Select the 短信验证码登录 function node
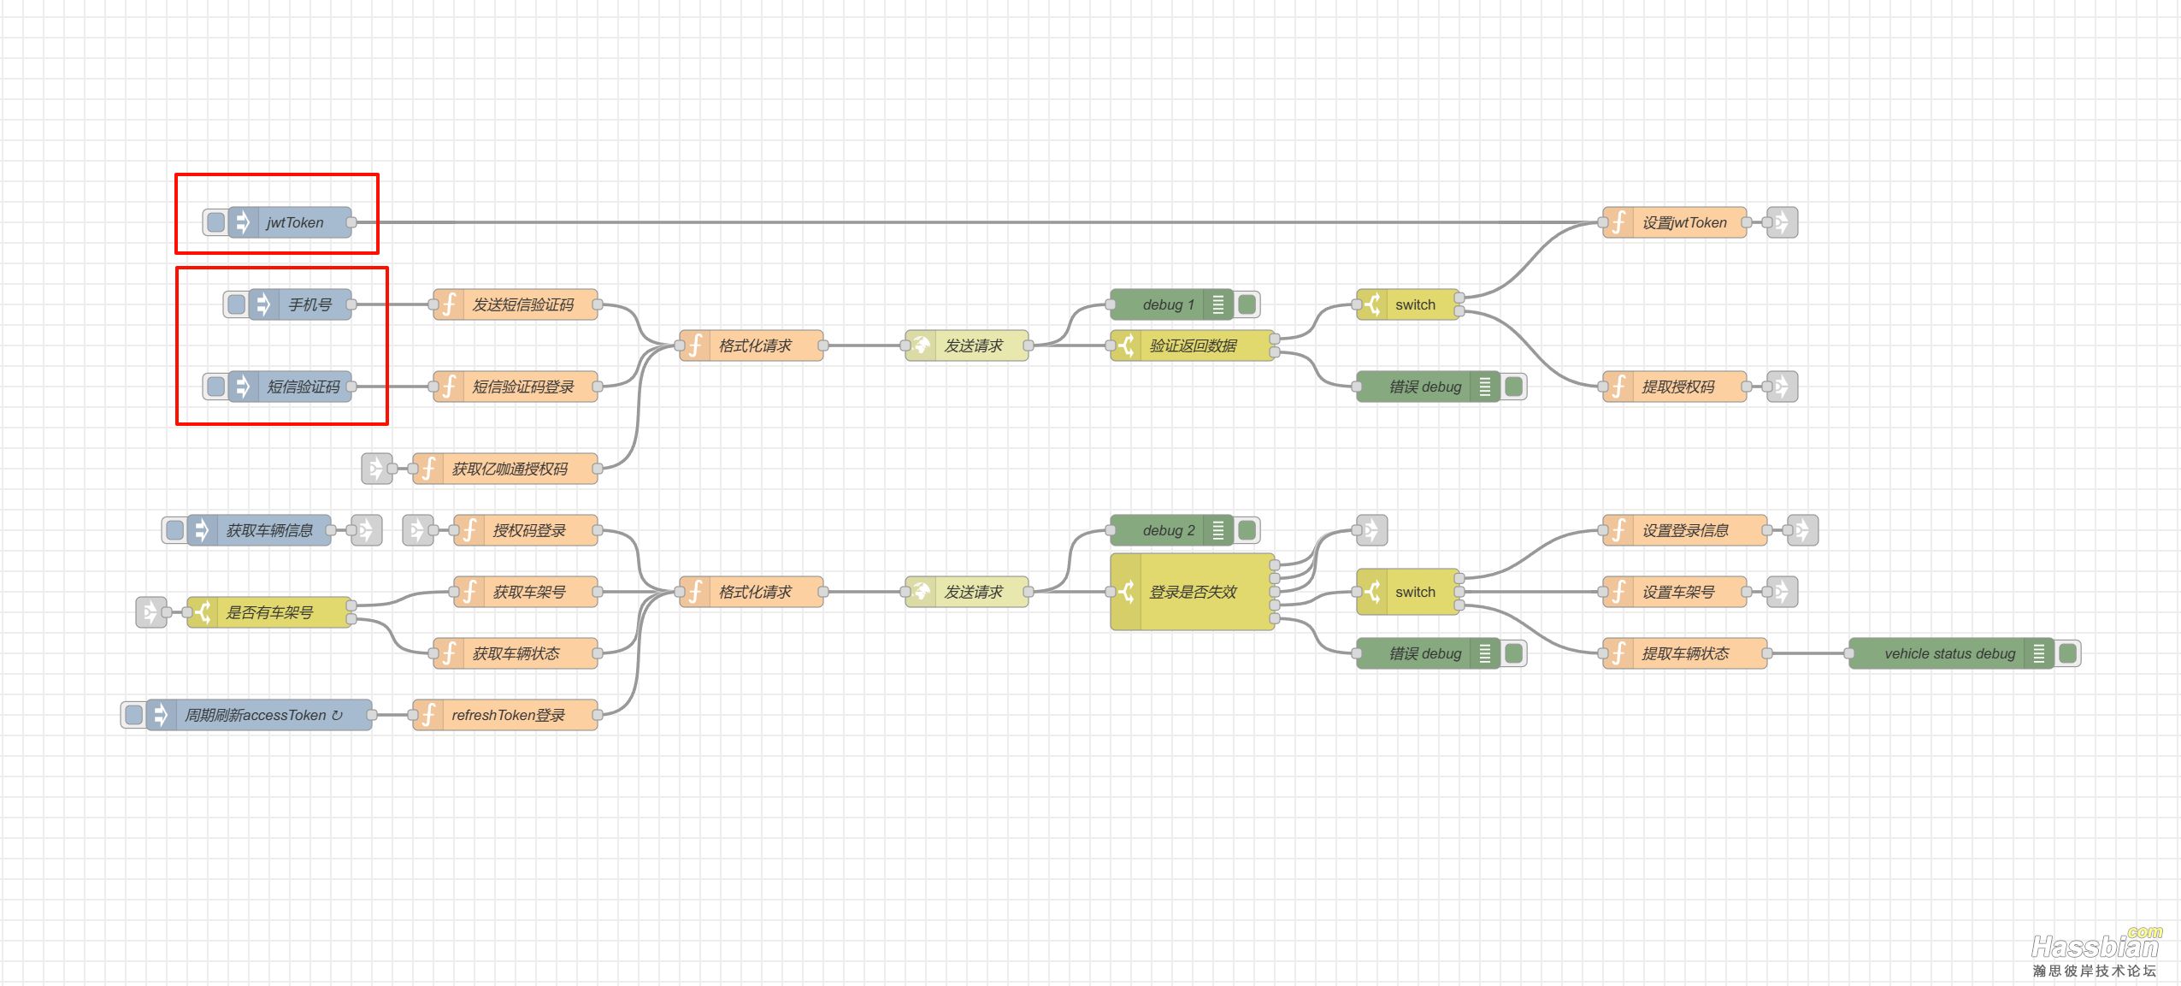 516,387
